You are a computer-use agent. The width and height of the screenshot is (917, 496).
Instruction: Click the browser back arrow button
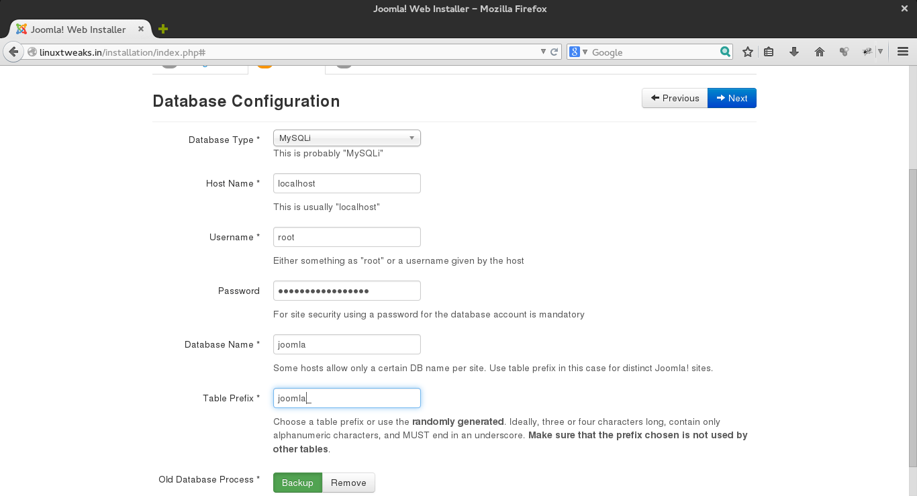click(13, 52)
